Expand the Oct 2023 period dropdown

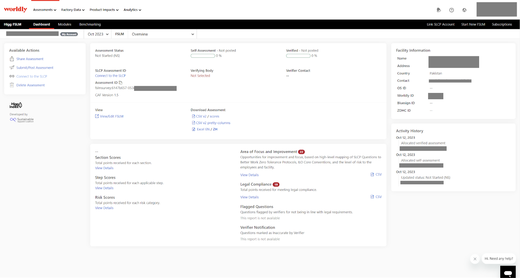point(98,34)
